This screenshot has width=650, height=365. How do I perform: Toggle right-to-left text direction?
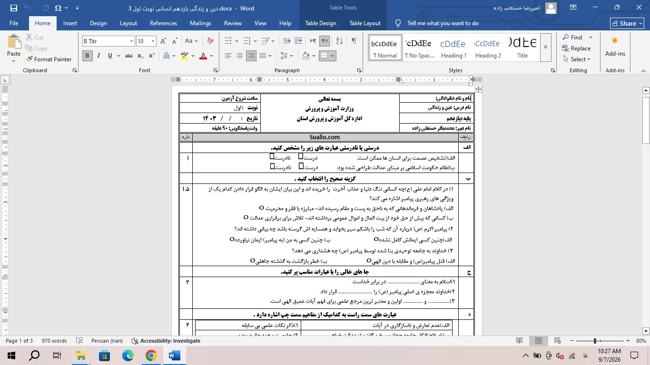[x=325, y=41]
